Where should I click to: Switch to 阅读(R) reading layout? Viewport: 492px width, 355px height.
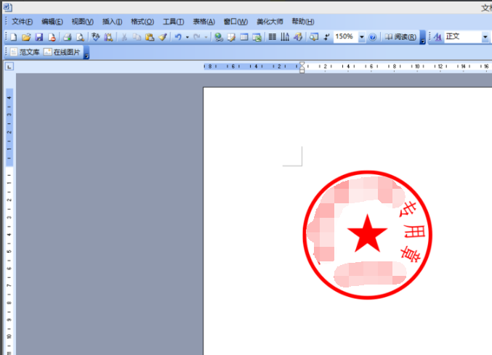(400, 37)
